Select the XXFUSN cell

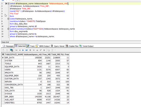[x=14, y=82]
